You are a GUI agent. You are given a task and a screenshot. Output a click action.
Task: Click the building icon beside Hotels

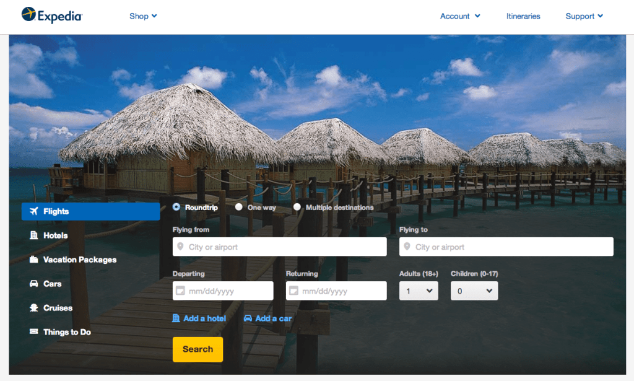(x=34, y=235)
